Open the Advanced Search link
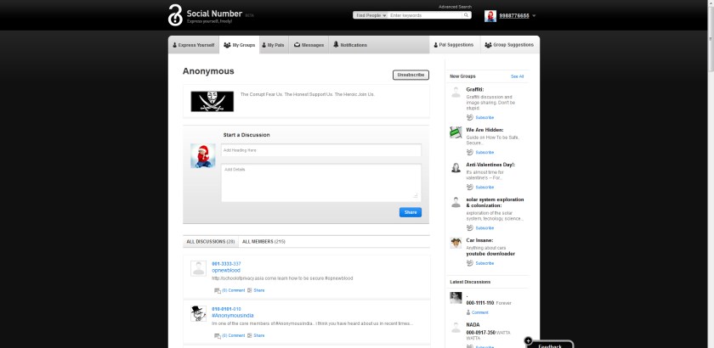The width and height of the screenshot is (714, 348). click(455, 7)
